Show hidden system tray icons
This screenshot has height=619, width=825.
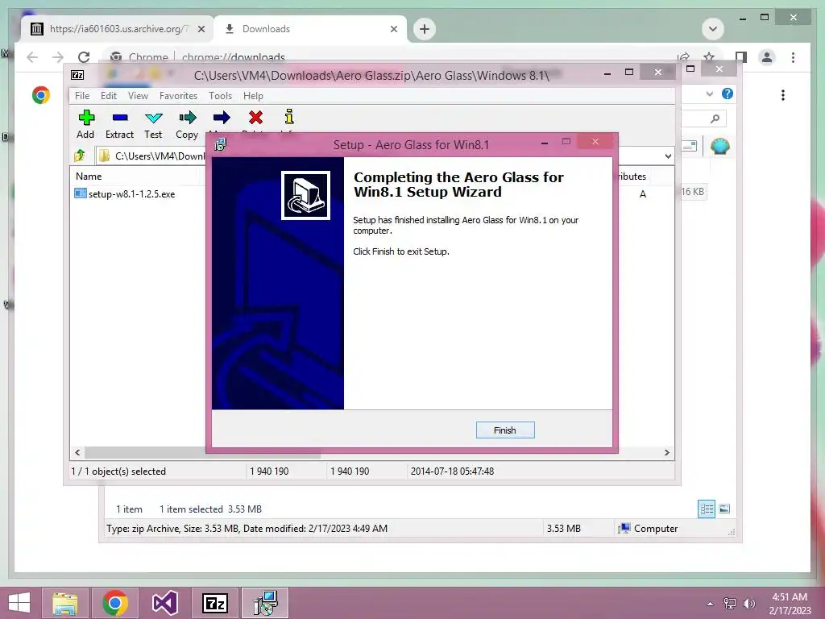[x=710, y=604]
